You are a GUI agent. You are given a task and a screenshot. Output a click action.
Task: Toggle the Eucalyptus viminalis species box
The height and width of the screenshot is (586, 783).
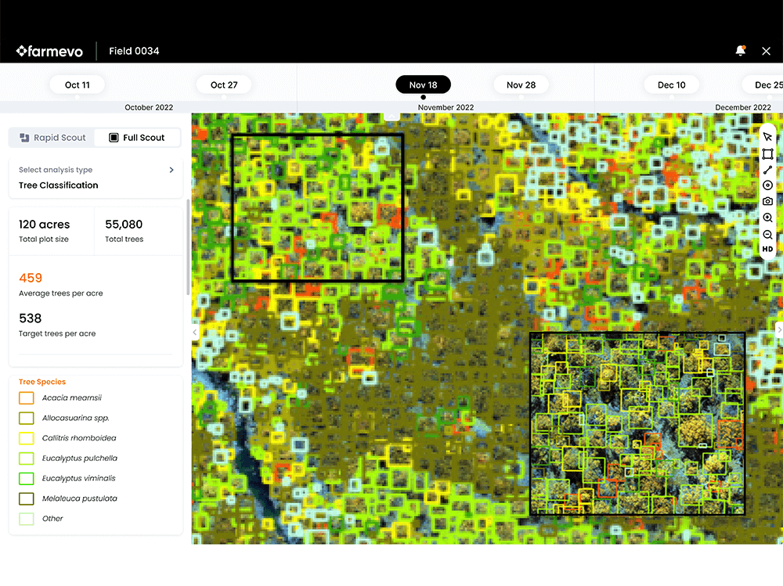27,479
